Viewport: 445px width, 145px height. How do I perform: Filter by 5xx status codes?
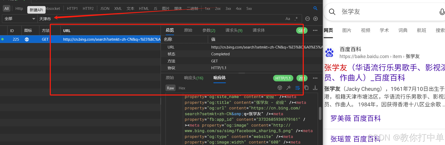[249, 9]
